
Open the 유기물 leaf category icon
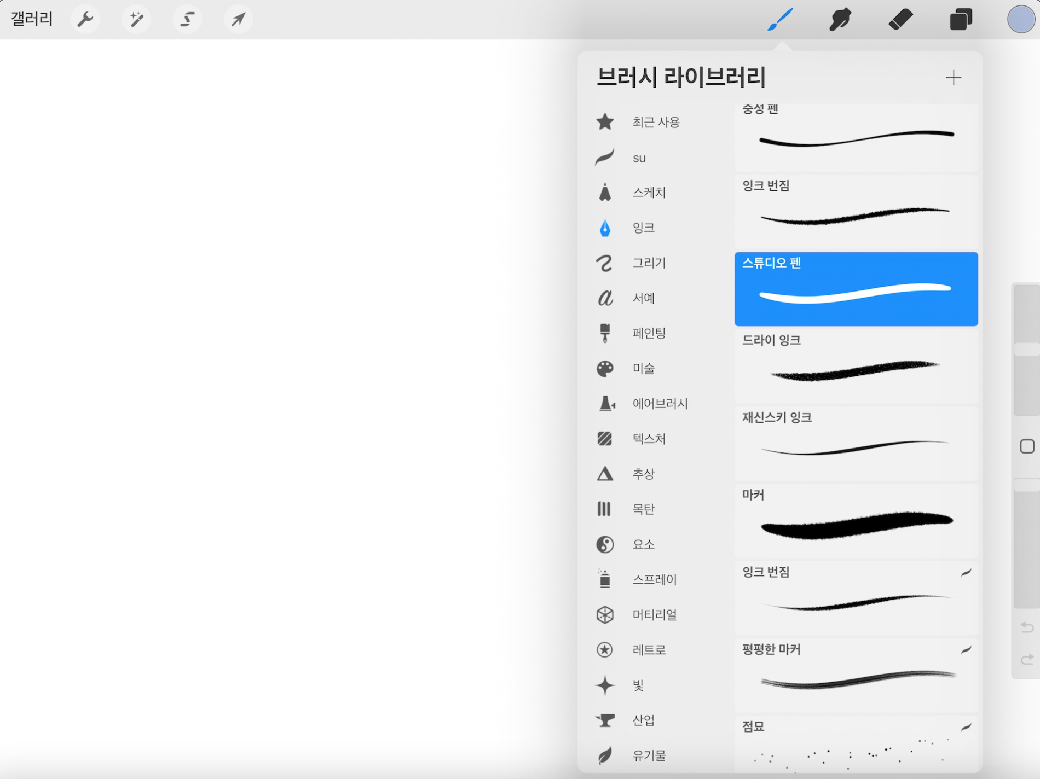pos(605,755)
